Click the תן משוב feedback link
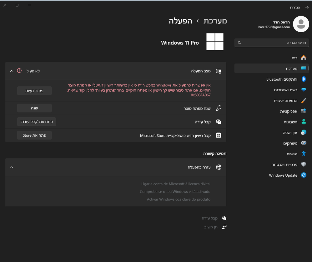312x262 pixels. coord(211,227)
